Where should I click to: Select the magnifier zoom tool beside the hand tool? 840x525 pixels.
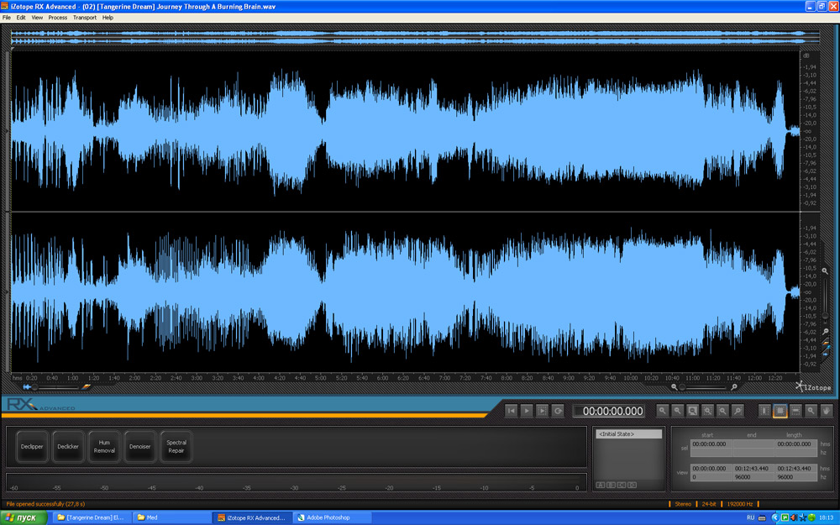tap(811, 411)
